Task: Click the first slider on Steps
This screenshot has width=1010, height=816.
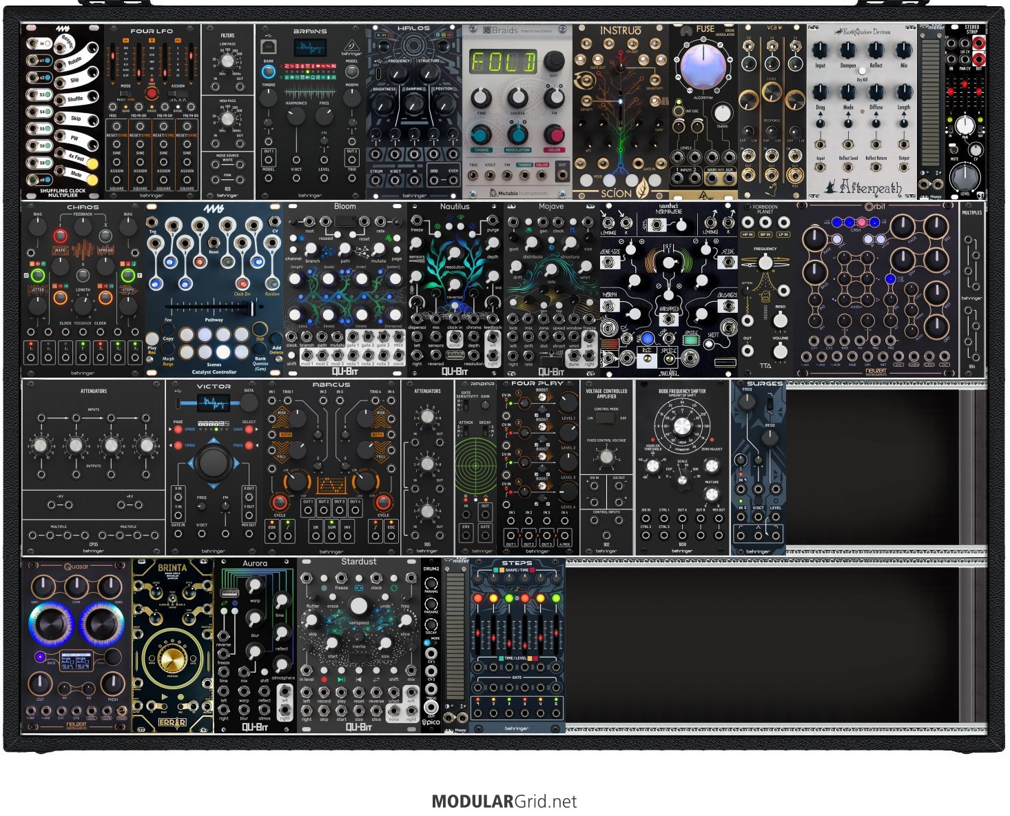Action: (477, 634)
